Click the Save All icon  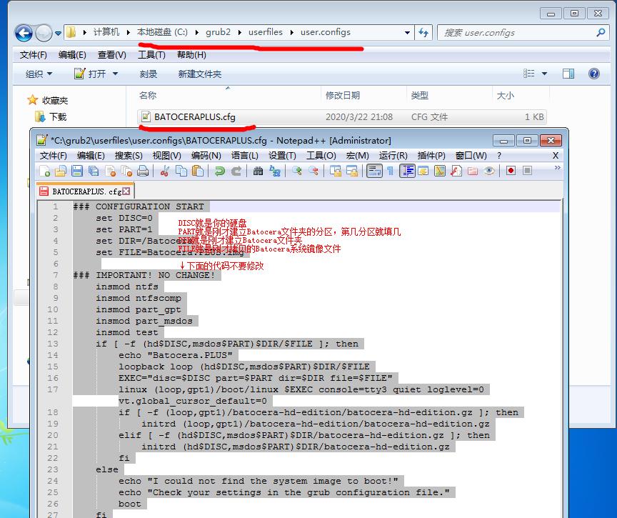click(94, 171)
